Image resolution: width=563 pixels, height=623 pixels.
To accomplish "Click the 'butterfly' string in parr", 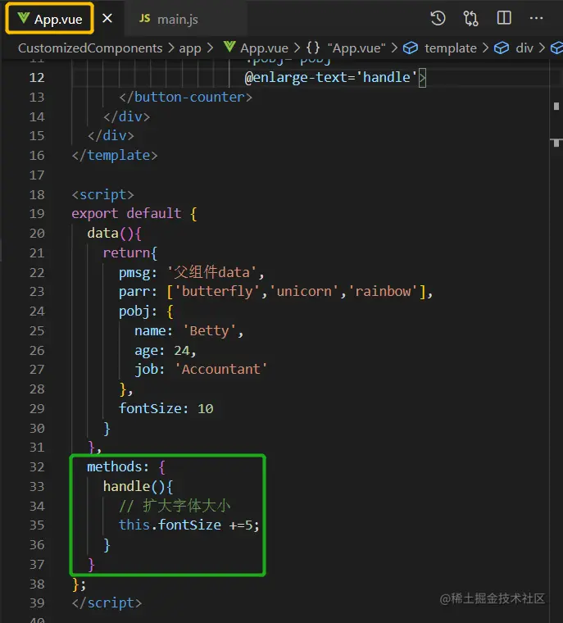I will tap(217, 292).
